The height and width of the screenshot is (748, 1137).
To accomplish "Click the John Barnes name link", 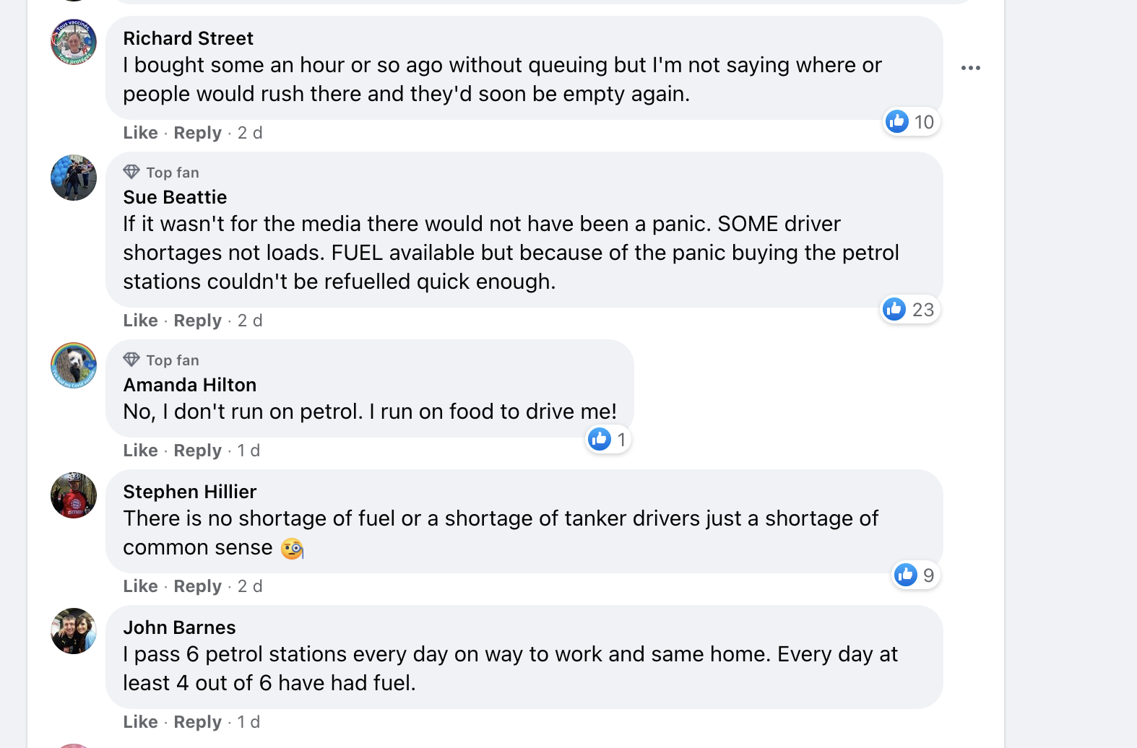I will (x=179, y=627).
